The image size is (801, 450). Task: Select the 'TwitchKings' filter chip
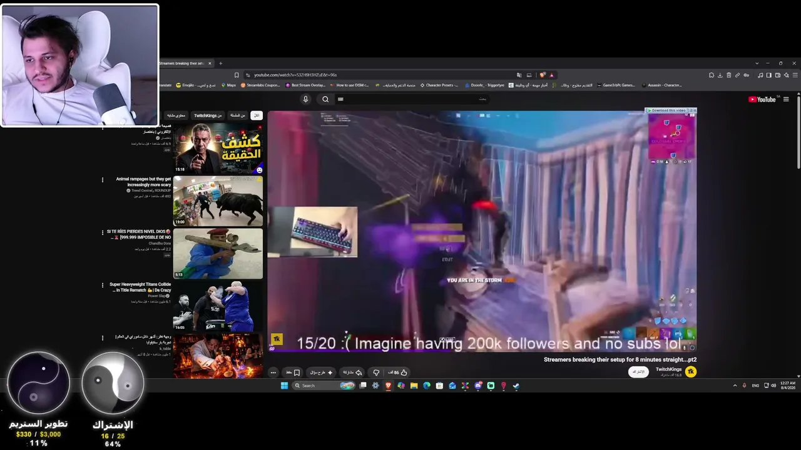208,116
